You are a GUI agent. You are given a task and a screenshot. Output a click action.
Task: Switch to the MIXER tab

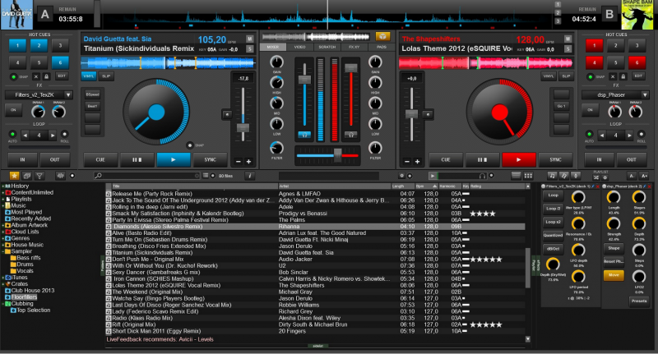tap(273, 47)
